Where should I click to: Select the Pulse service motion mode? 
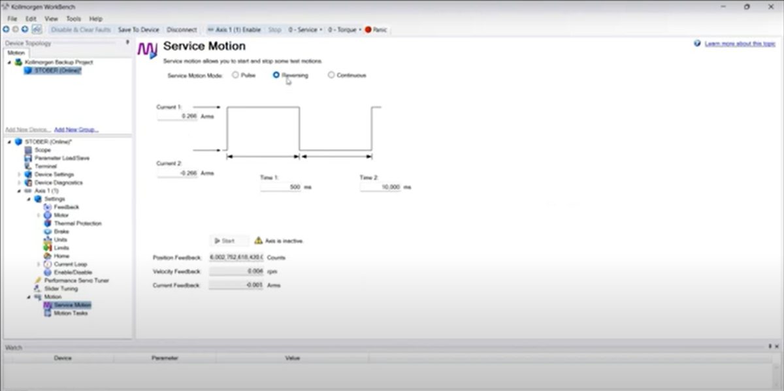[235, 75]
